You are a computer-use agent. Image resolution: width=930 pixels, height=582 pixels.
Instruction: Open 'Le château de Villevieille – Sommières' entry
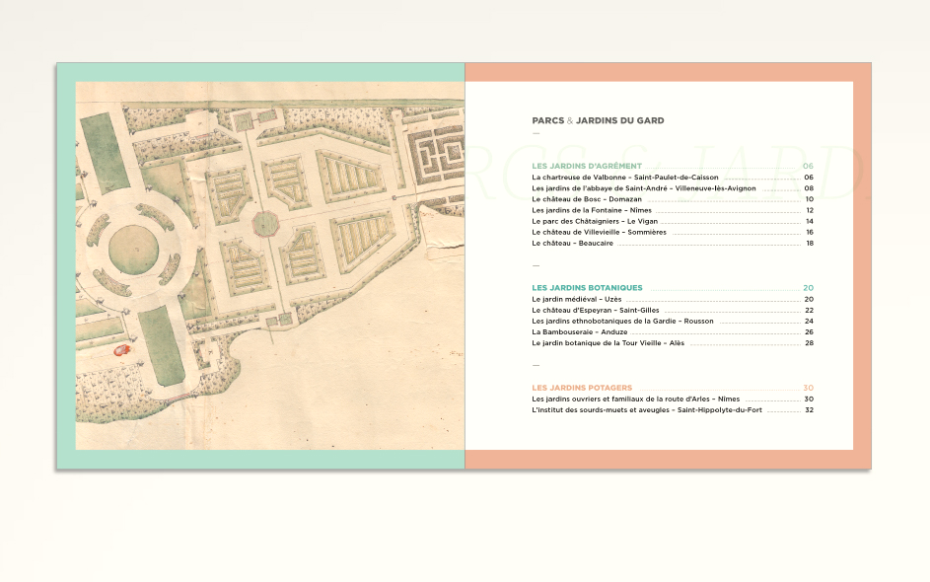(599, 233)
